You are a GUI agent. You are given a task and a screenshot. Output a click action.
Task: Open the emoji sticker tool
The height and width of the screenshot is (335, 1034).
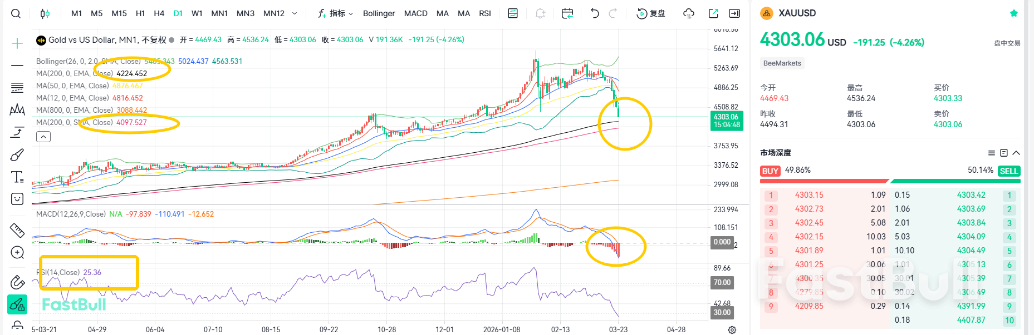pos(17,199)
